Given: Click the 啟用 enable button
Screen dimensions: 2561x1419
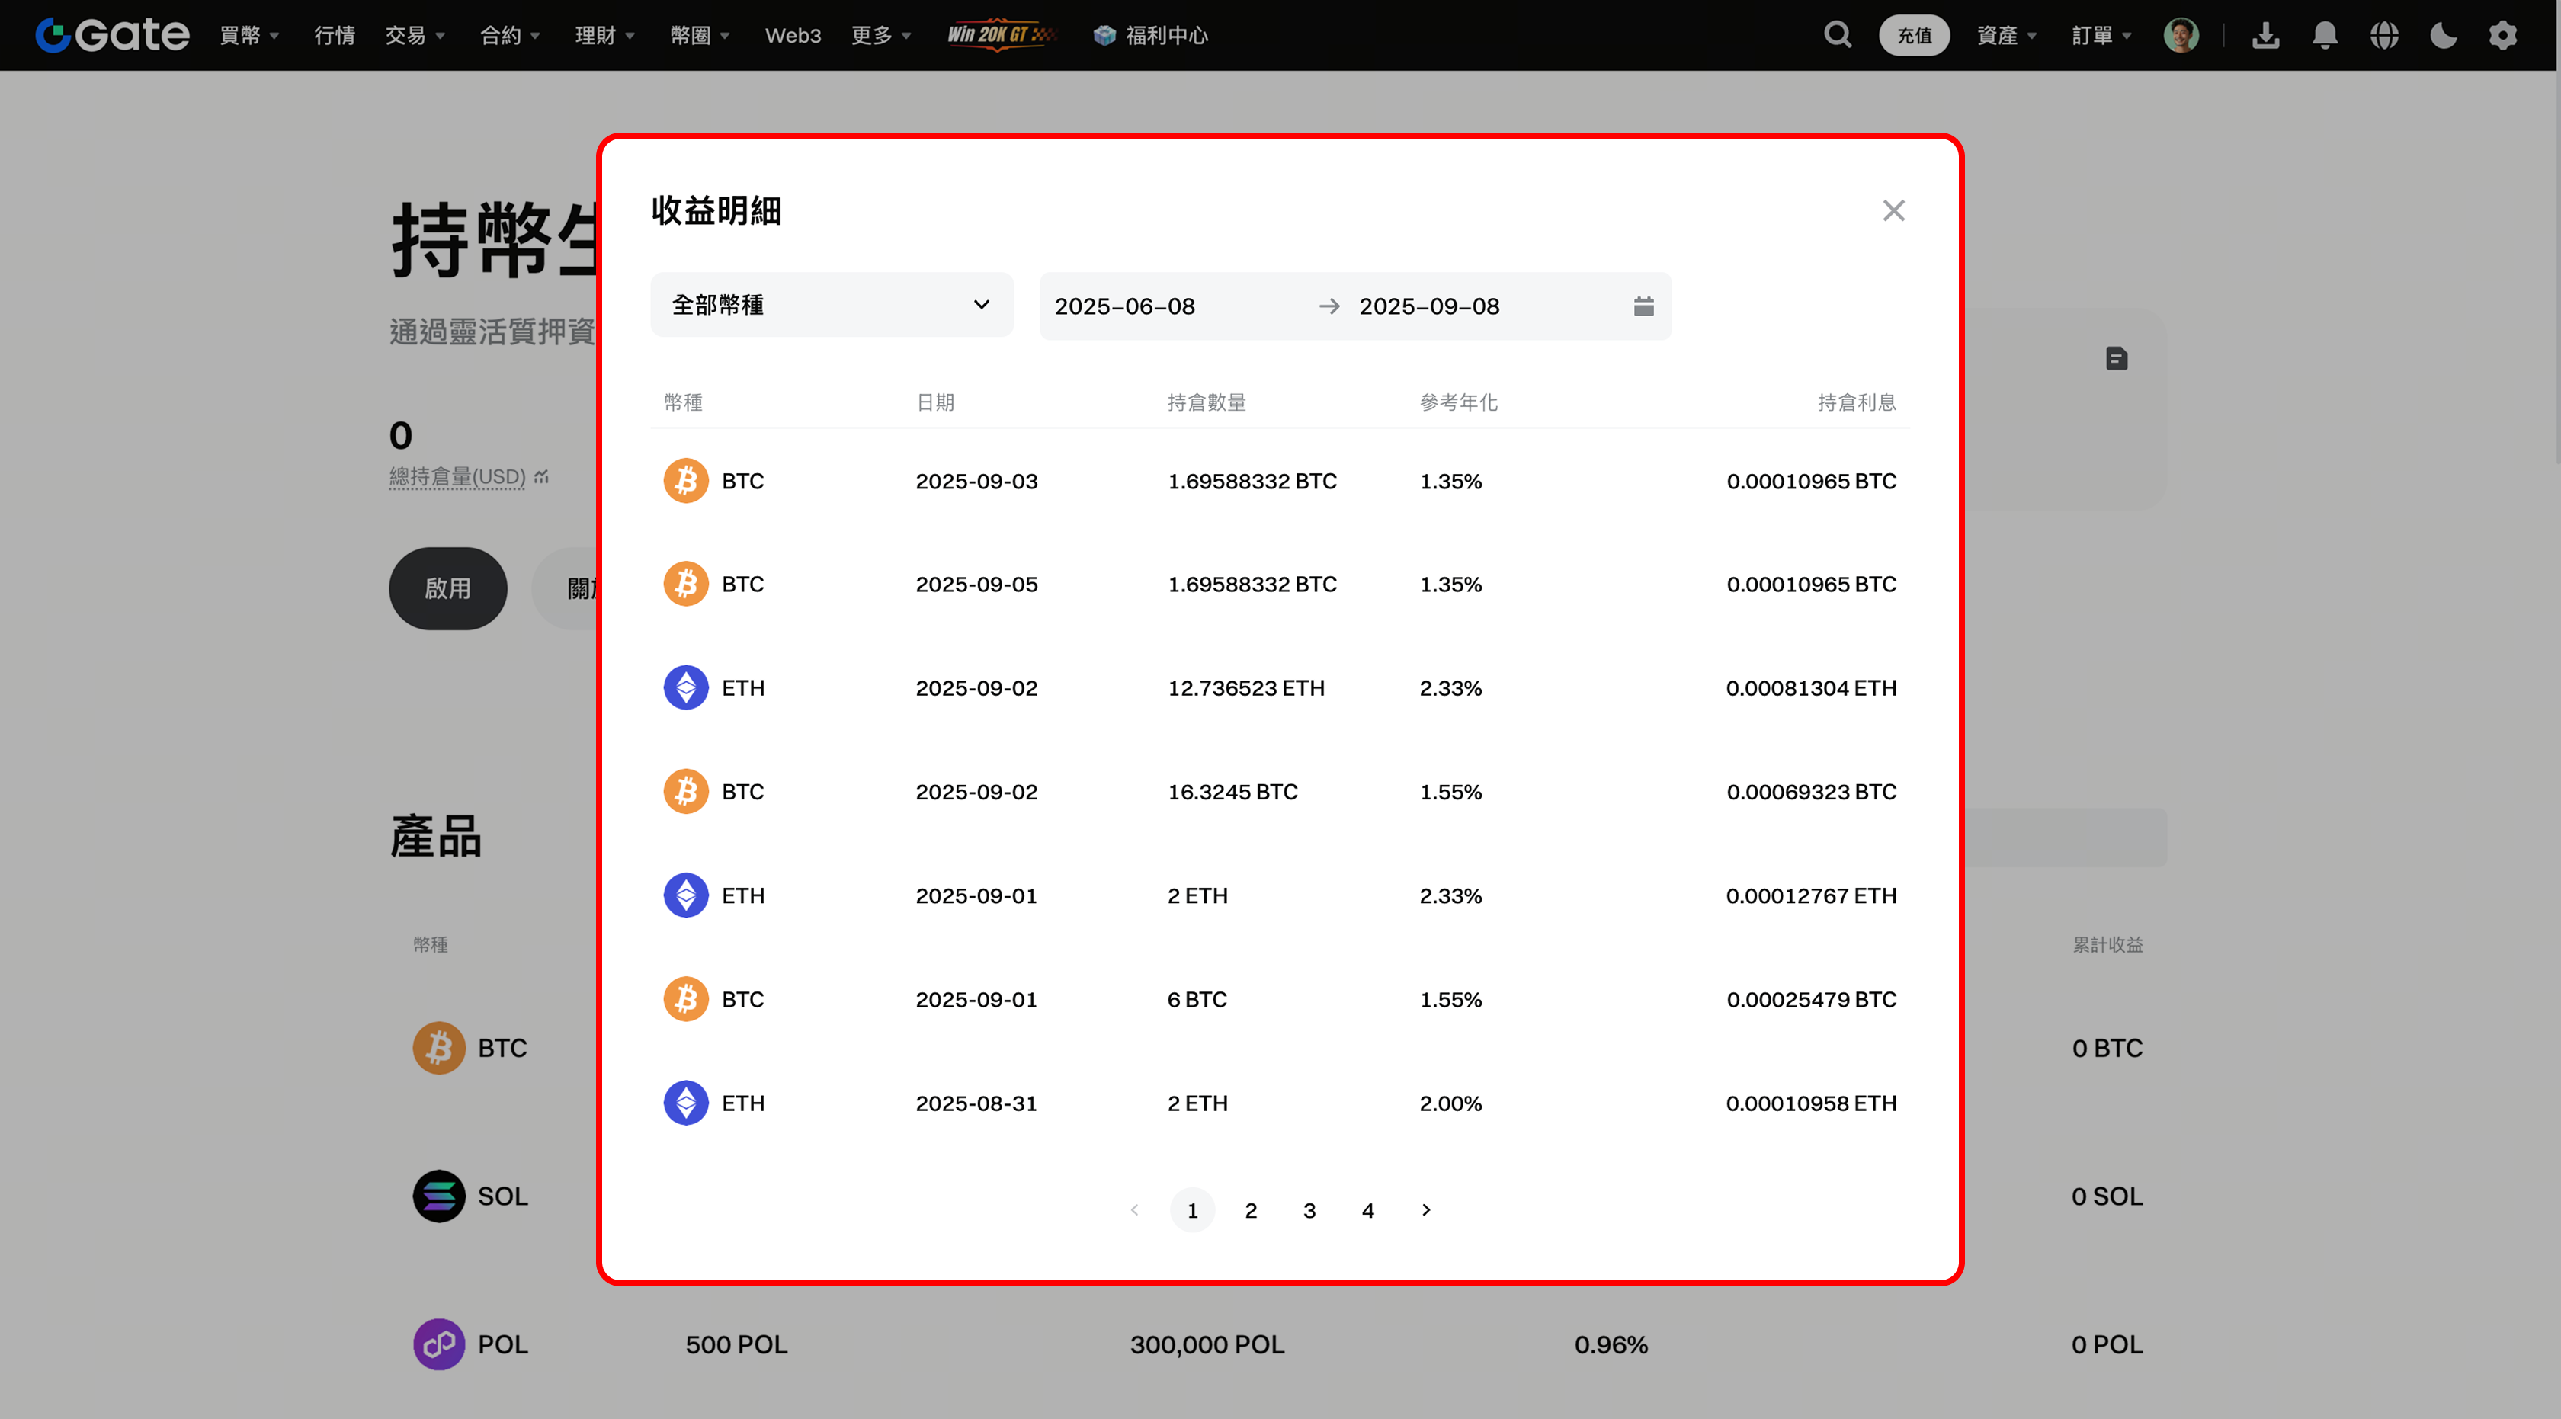Looking at the screenshot, I should (447, 588).
